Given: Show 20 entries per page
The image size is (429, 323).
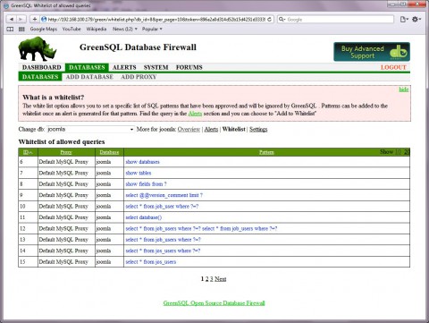Looking at the screenshot, I should pos(407,152).
